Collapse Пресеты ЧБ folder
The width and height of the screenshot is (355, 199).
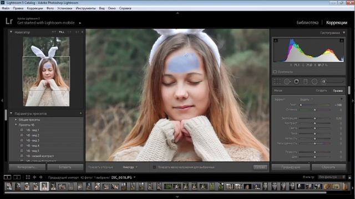16,125
